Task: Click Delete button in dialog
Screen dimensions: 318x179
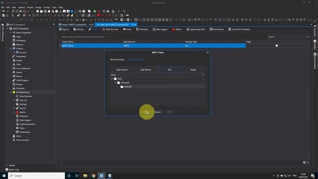Action: pyautogui.click(x=193, y=70)
